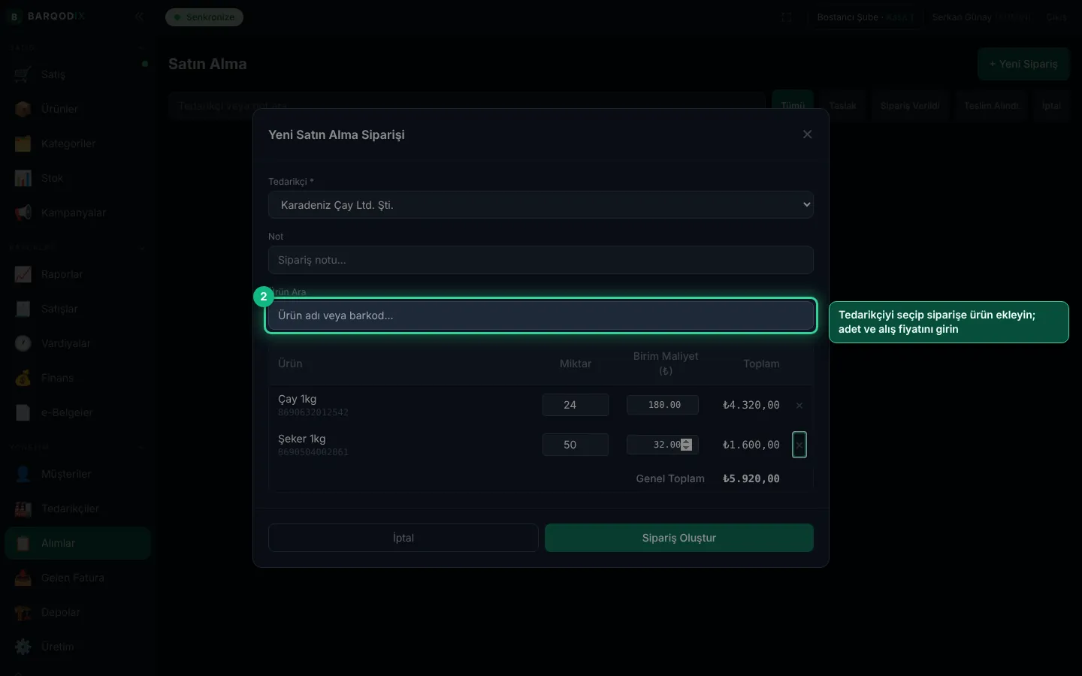Image resolution: width=1082 pixels, height=676 pixels.
Task: Click the spinner arrows on Şeker unit cost
Action: 686,445
